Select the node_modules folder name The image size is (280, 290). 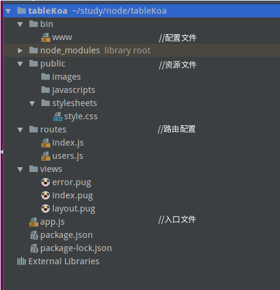point(70,50)
